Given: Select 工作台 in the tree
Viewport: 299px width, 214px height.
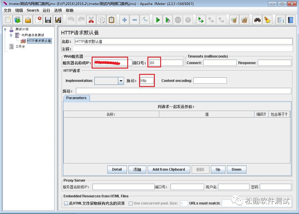Looking at the screenshot, I should [20, 46].
